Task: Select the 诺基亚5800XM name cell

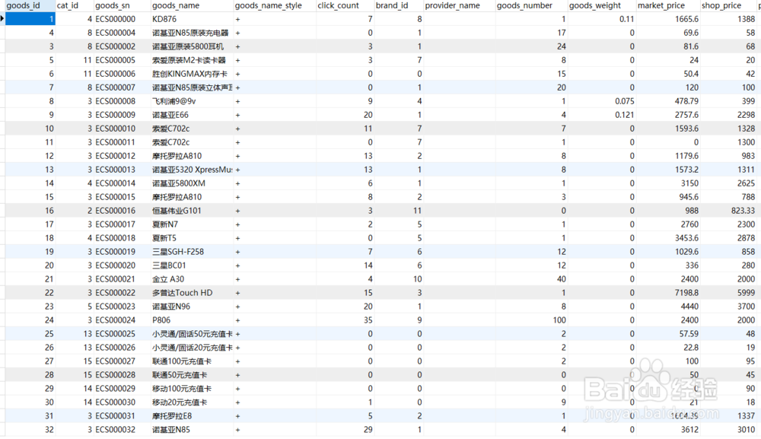Action: tap(192, 183)
